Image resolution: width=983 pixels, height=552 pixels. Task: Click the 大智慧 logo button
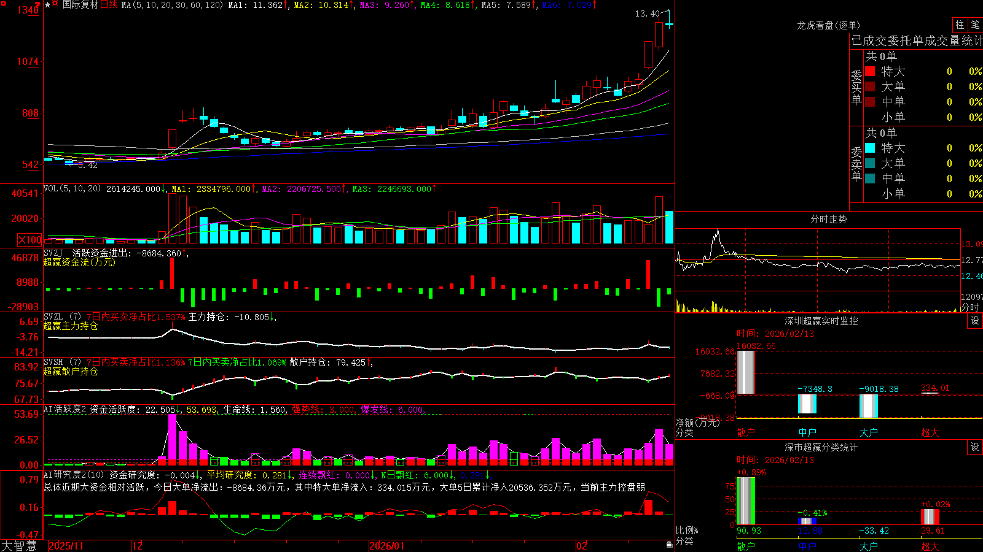[19, 546]
